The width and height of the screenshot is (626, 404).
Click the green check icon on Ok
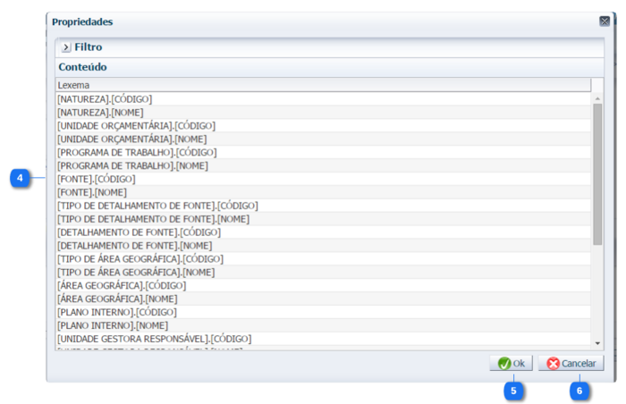[x=503, y=364]
